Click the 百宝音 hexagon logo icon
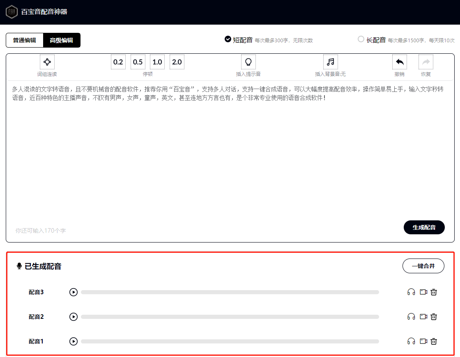Viewport: 460px width, 357px height. pos(12,12)
